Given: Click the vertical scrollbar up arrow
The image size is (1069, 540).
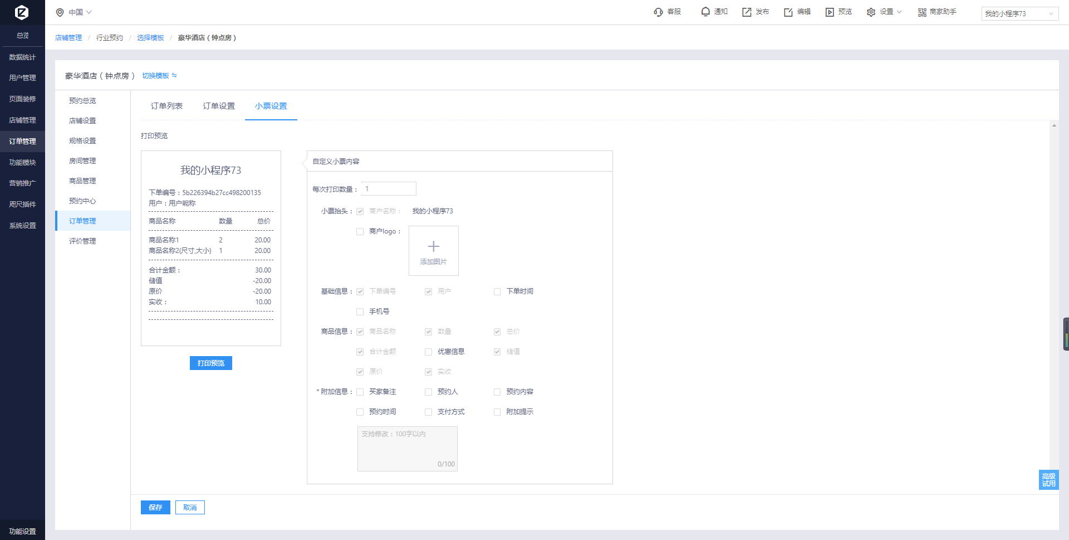Looking at the screenshot, I should click(1054, 125).
